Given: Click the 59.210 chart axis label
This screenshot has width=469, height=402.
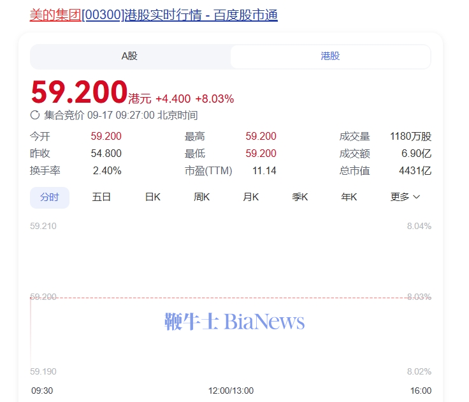Looking at the screenshot, I should [x=43, y=226].
